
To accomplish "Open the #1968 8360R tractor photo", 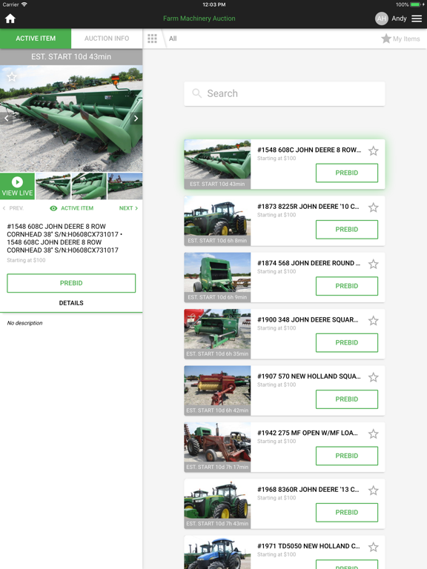I will (217, 504).
